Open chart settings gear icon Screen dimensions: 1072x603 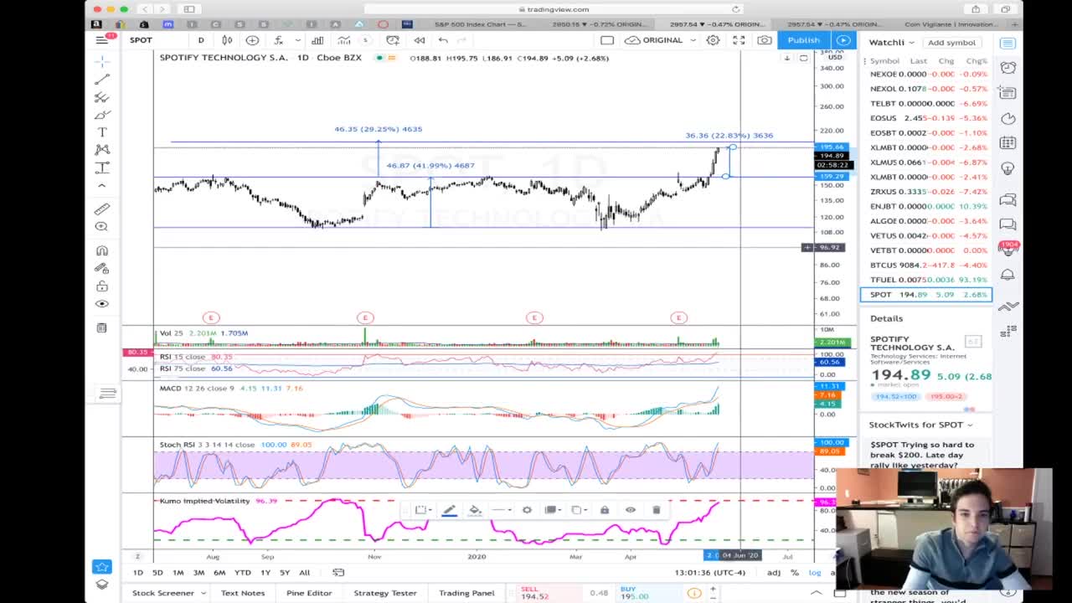point(713,40)
